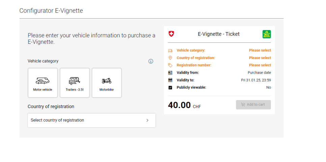This screenshot has height=162, width=326.
Task: Pick the Motorbike vehicle category
Action: [107, 83]
